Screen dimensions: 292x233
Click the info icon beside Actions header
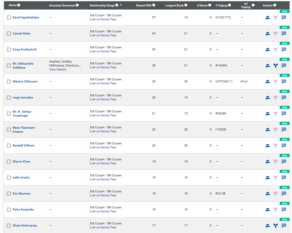tap(275, 5)
